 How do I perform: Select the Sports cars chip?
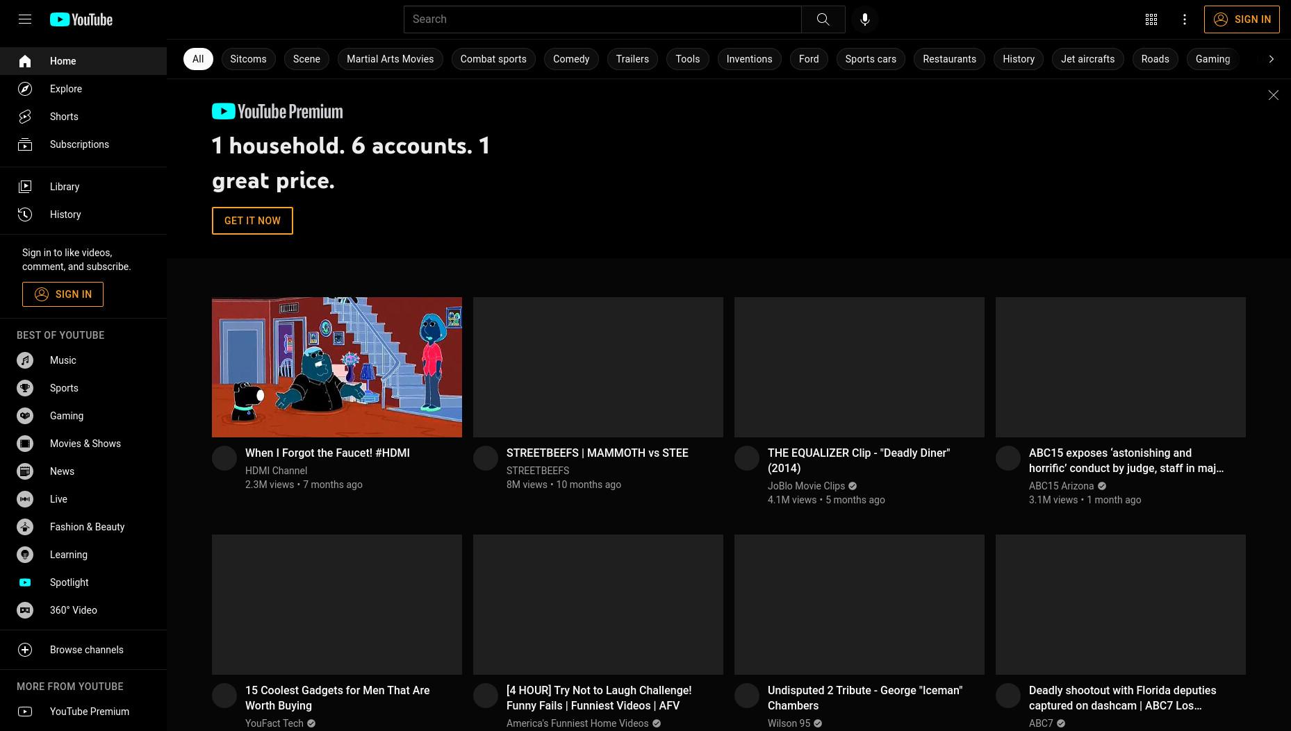[871, 59]
